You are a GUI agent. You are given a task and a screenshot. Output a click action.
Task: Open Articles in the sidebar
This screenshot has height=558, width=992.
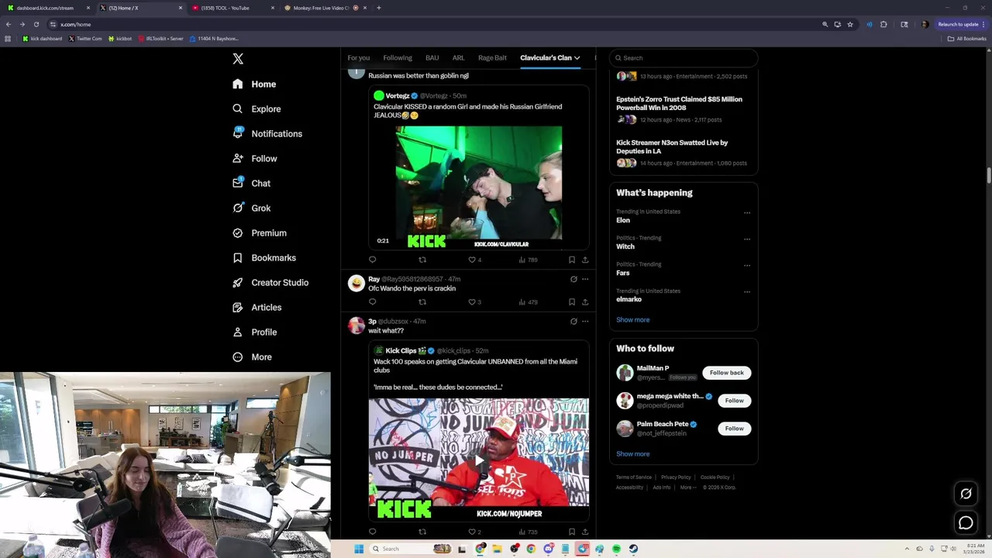click(x=257, y=307)
